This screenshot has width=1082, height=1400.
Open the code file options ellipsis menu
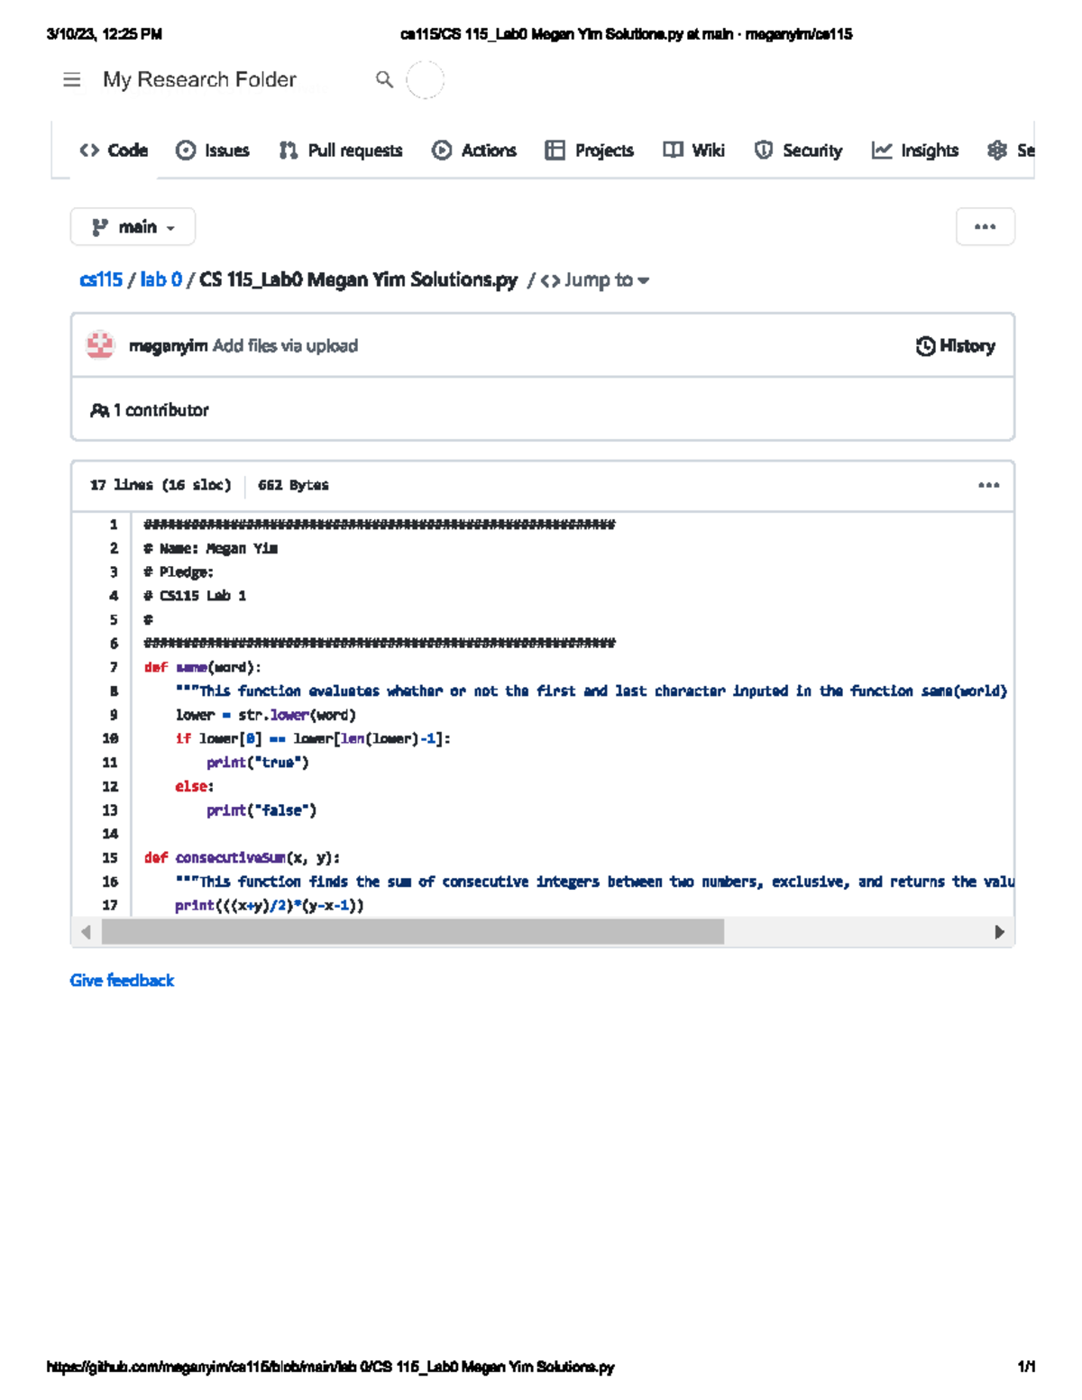pos(988,485)
